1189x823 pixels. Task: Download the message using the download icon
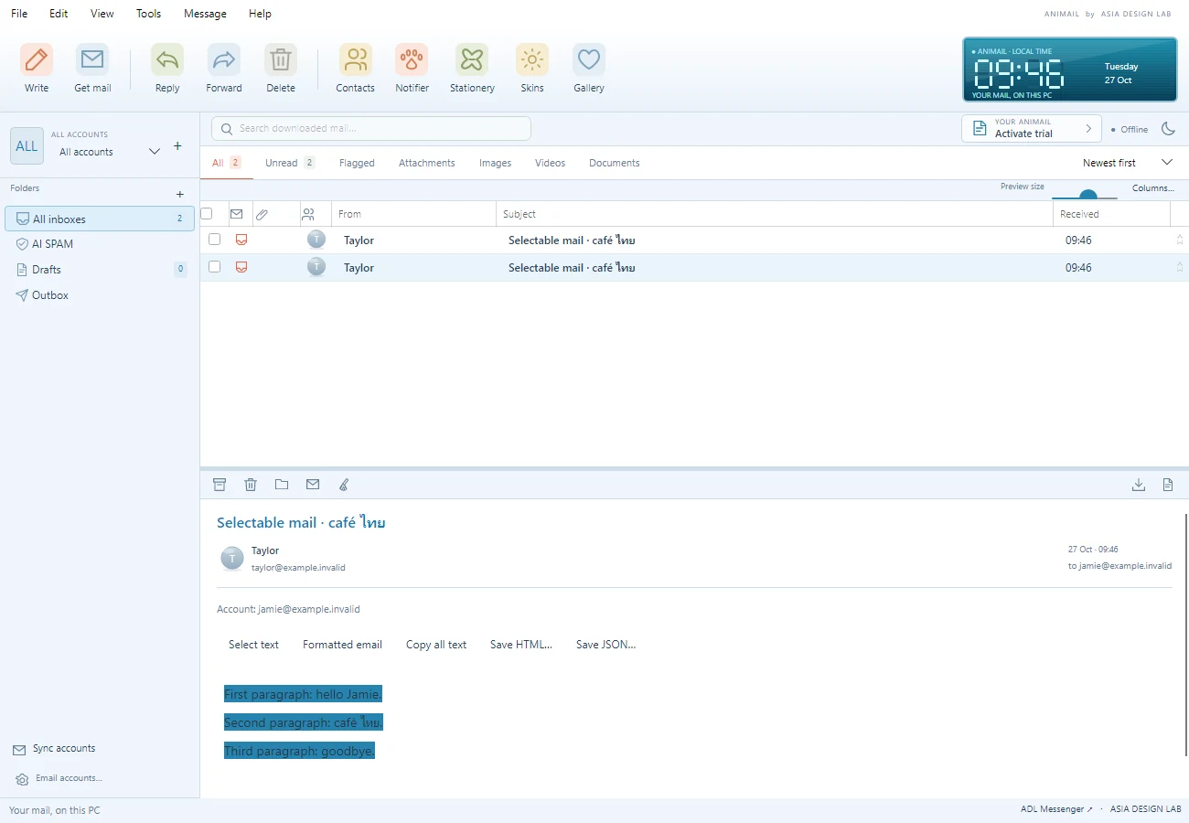1139,485
